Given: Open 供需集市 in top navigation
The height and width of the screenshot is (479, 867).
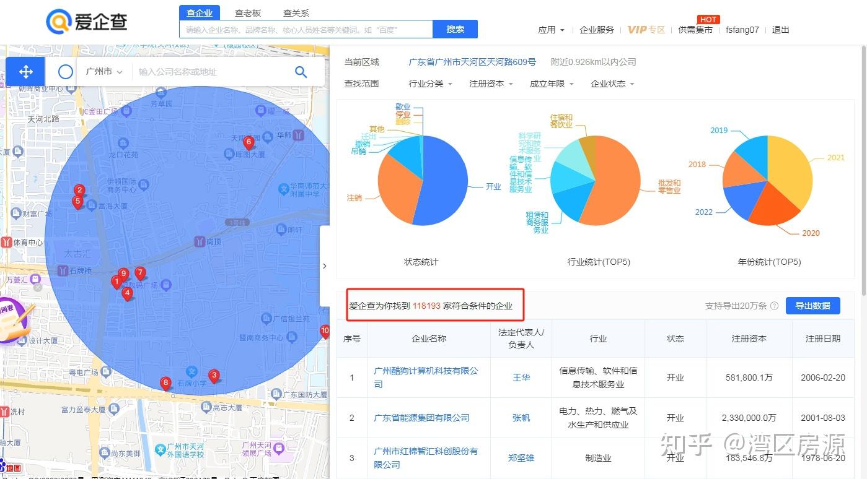Looking at the screenshot, I should [x=695, y=30].
